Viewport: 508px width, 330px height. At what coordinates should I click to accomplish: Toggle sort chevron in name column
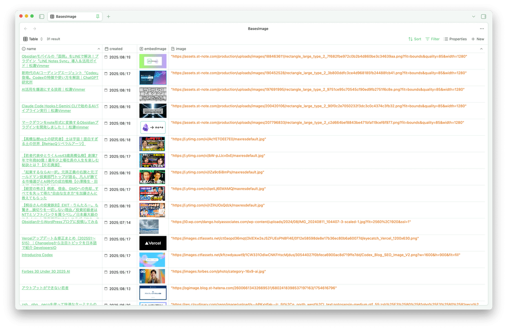pos(99,49)
